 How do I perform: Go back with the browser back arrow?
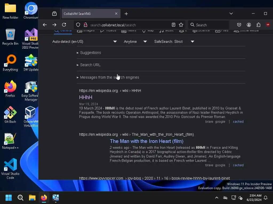45,25
